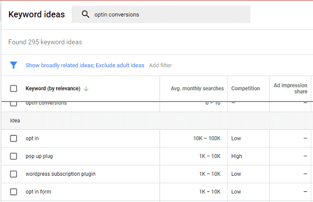The width and height of the screenshot is (313, 202).
Task: Click searches value for 'pop up plug'
Action: [210, 156]
